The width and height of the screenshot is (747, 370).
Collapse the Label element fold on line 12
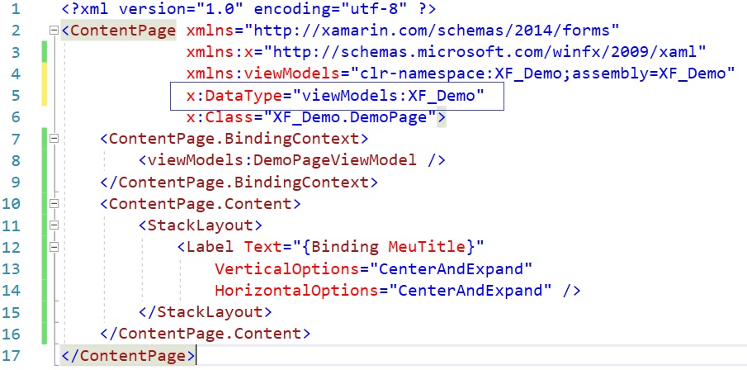pos(54,247)
